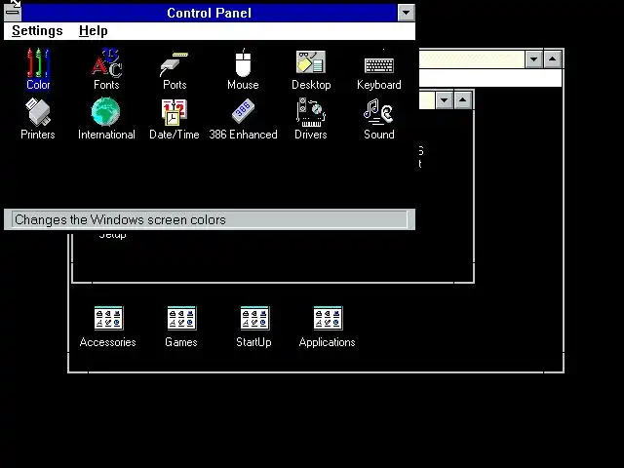This screenshot has height=468, width=624.
Task: Open the Control Panel system menu box
Action: (13, 13)
